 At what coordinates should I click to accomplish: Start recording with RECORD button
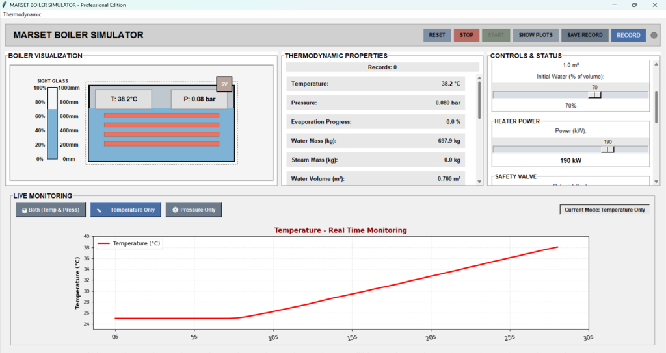[628, 35]
